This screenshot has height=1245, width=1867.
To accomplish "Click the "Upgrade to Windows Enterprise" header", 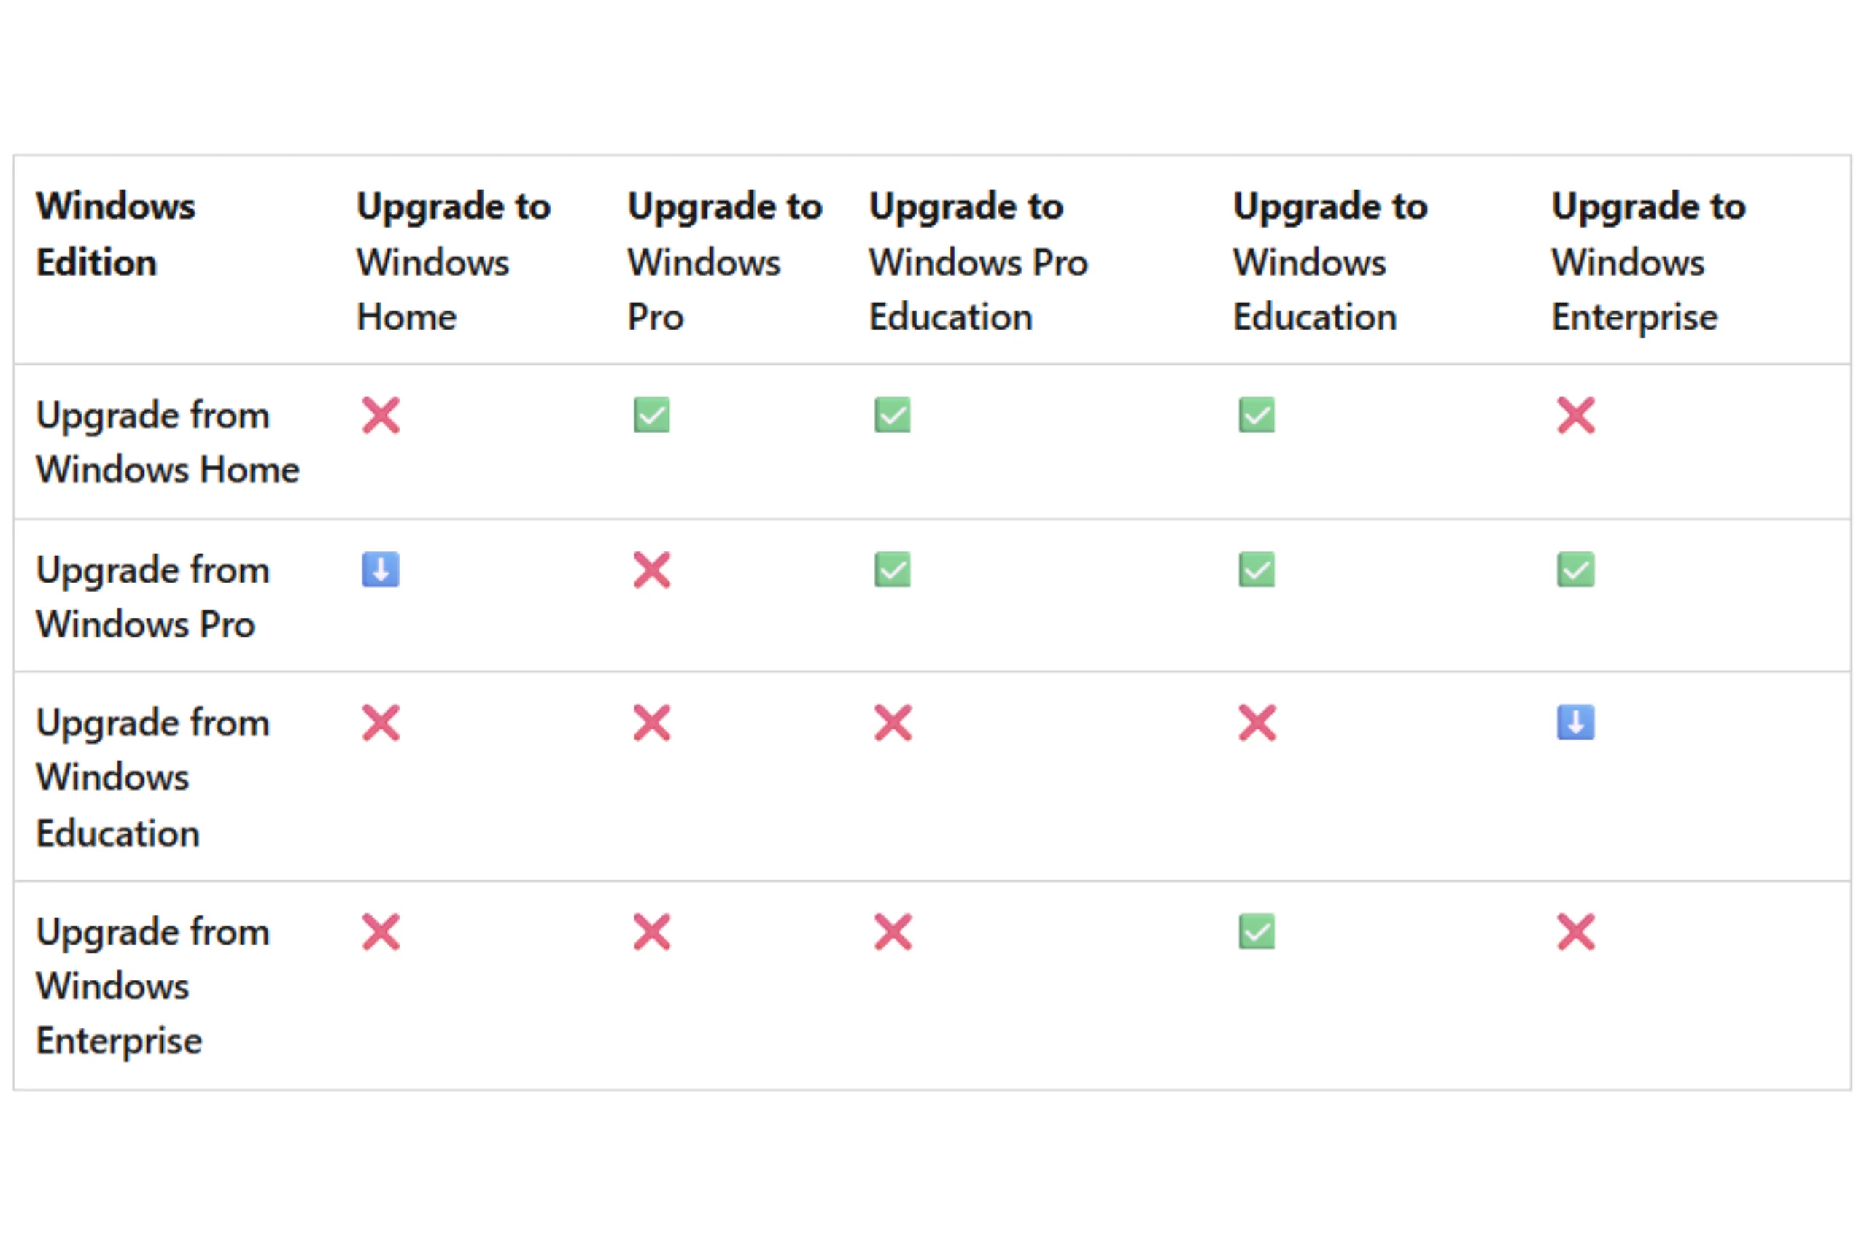I will 1648,261.
